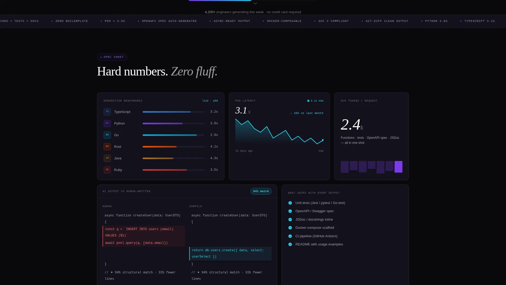Click the WHAT SHIPS WITH EVERY OUTPUT title

pyautogui.click(x=314, y=193)
